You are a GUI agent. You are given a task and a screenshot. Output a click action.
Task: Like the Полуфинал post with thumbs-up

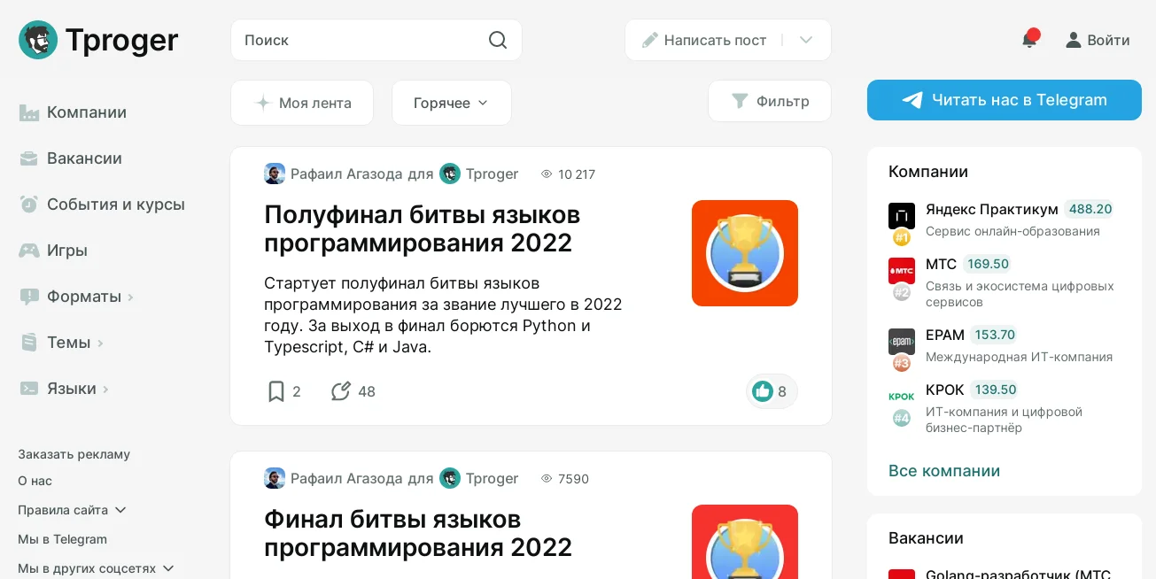pos(763,391)
